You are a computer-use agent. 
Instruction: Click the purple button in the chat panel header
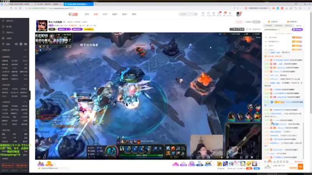pyautogui.click(x=297, y=30)
